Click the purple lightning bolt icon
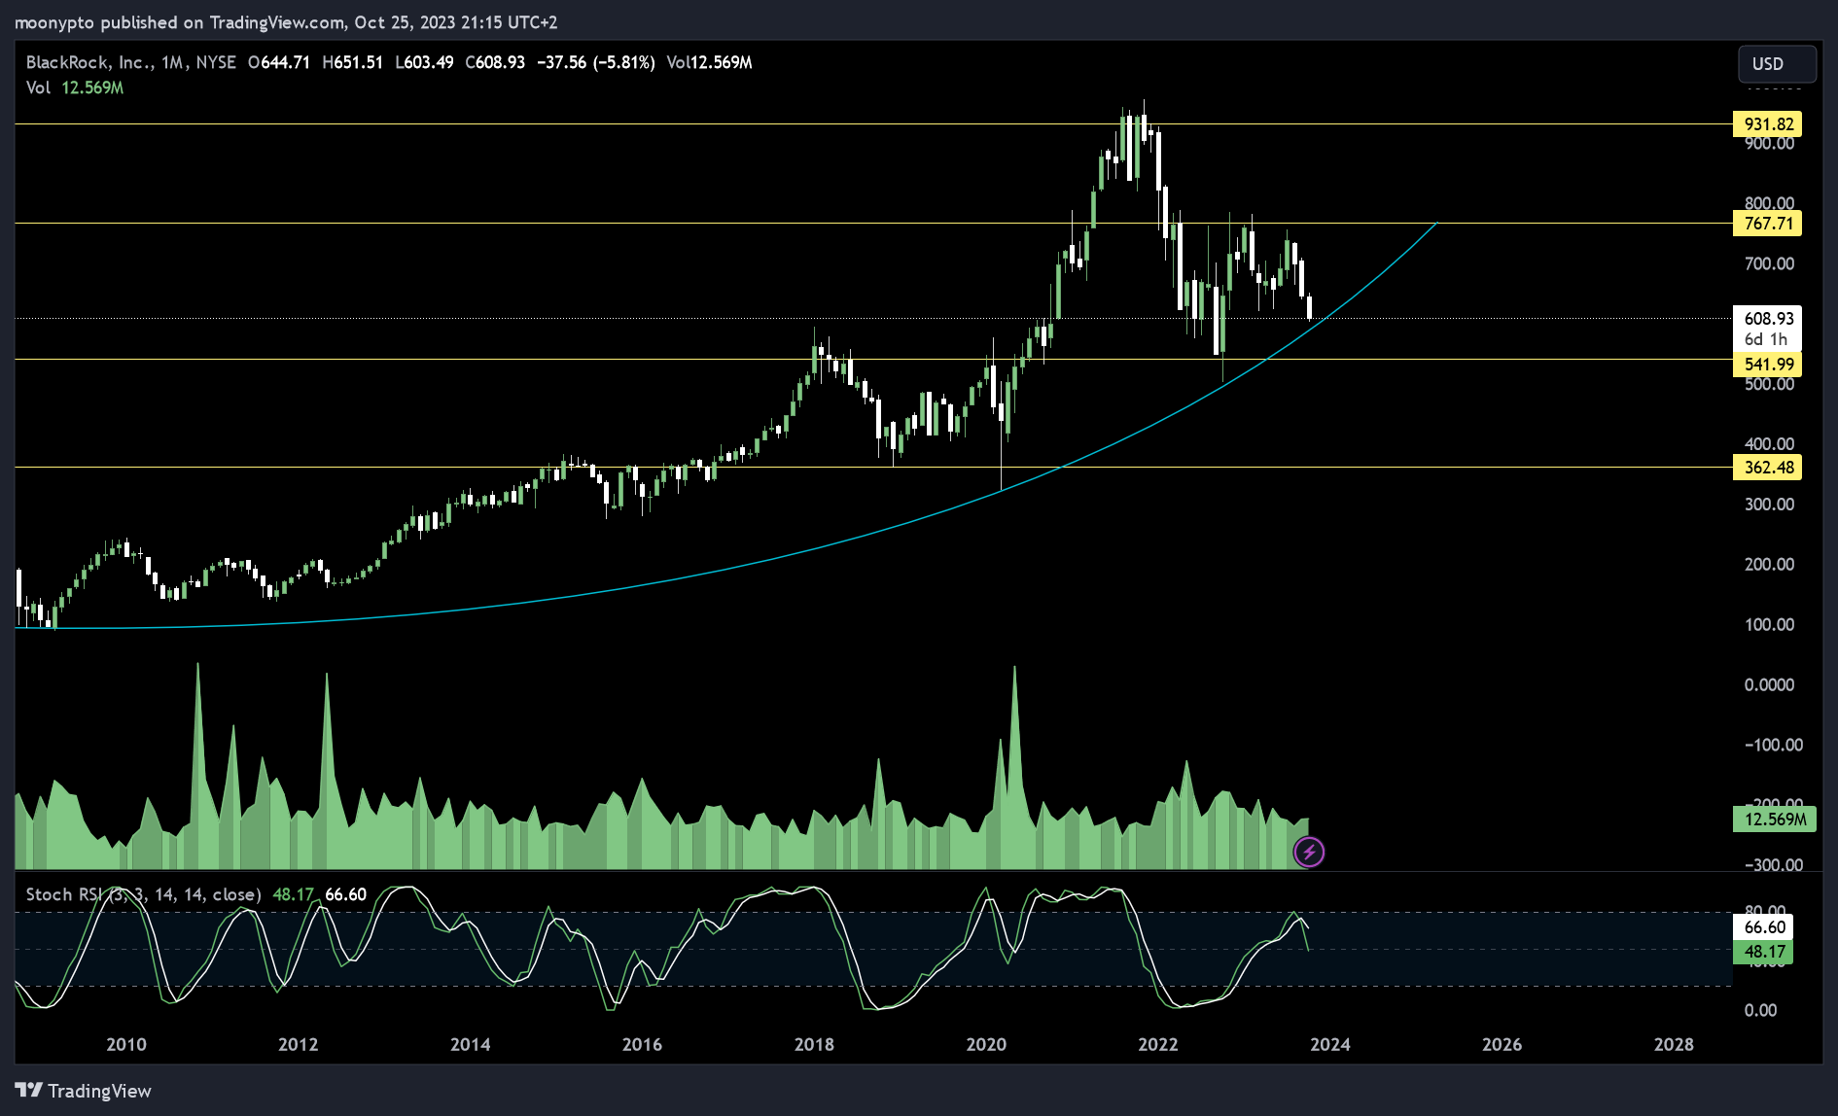 [1309, 853]
